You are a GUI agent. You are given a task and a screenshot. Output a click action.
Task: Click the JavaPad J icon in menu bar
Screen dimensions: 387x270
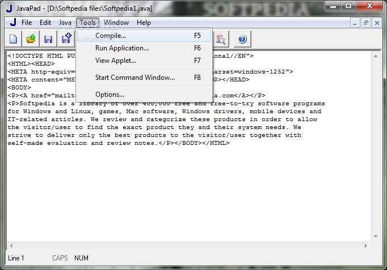pyautogui.click(x=13, y=23)
